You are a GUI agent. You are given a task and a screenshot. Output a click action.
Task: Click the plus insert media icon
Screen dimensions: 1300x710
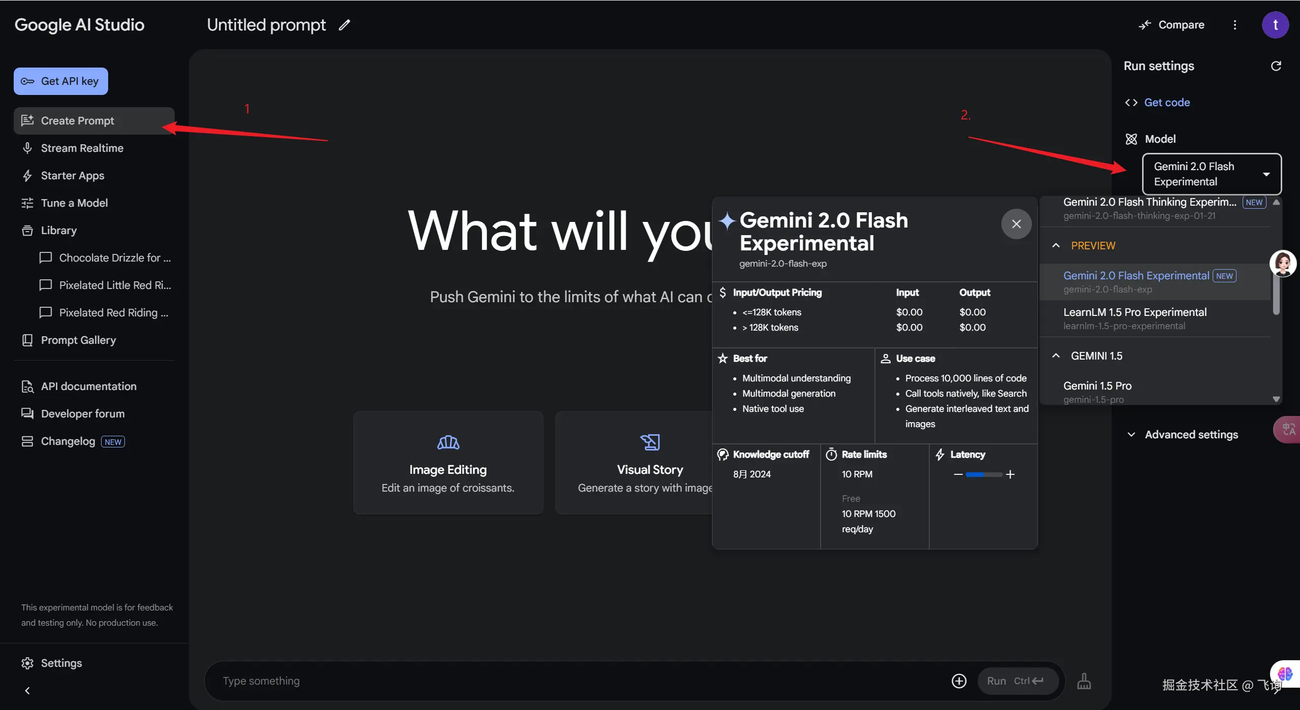(x=959, y=681)
